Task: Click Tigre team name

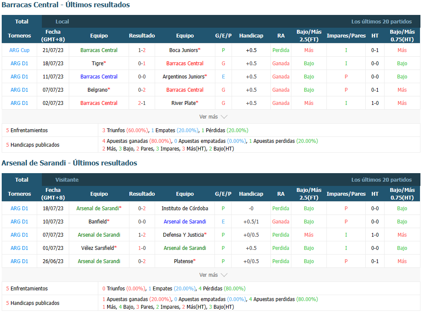Action: pos(99,64)
